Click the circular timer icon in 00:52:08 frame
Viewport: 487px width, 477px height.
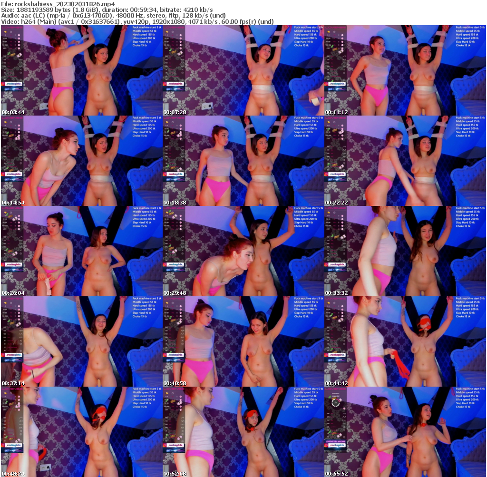336,402
